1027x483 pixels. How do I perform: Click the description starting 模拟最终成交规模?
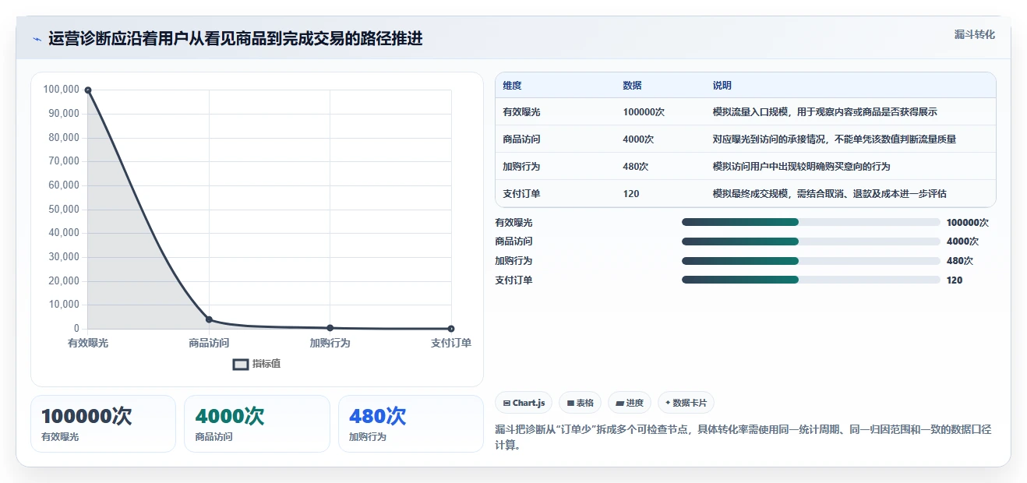(829, 194)
